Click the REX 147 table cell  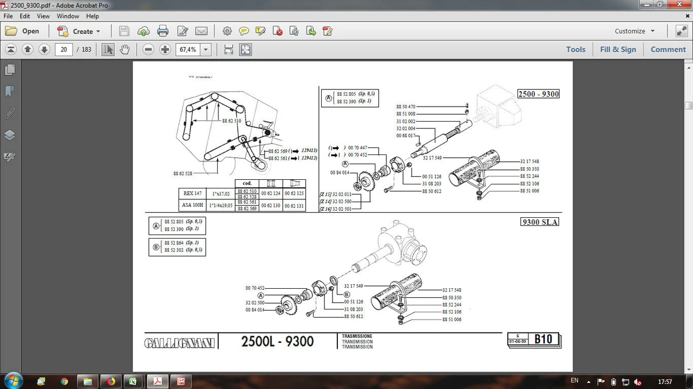click(x=192, y=194)
